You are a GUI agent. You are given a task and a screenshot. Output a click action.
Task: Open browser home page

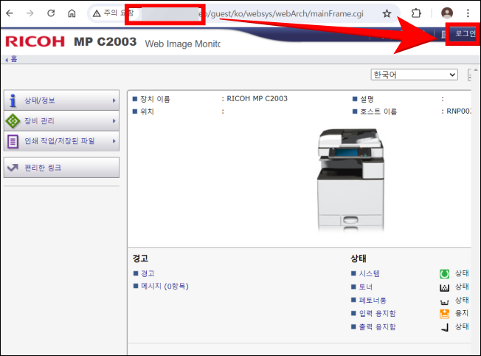pyautogui.click(x=72, y=13)
